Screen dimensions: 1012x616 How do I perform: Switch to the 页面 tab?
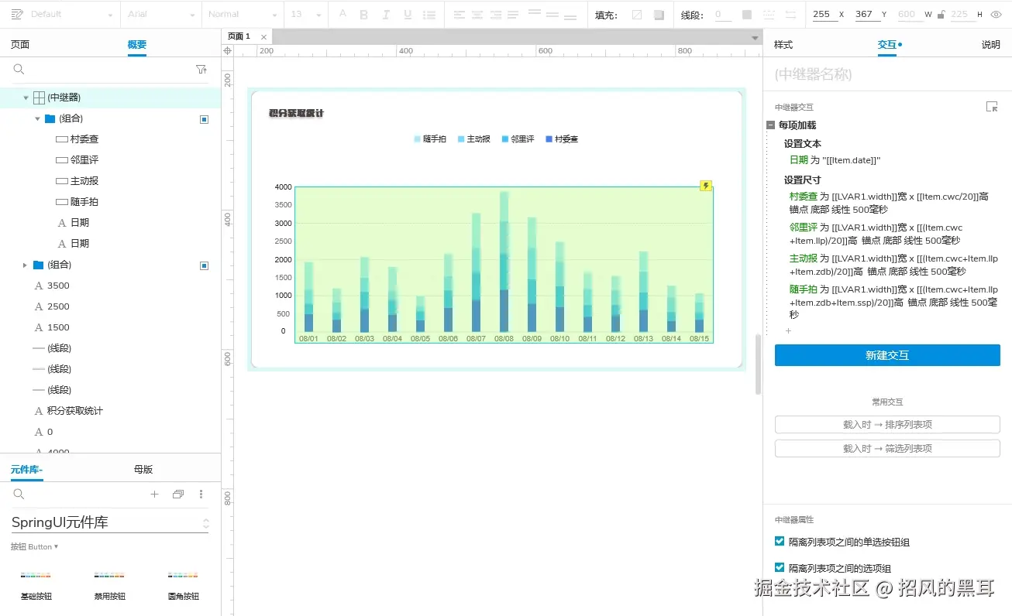point(20,45)
